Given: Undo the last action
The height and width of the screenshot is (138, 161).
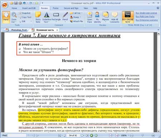Looking at the screenshot, I should click(x=24, y=3).
